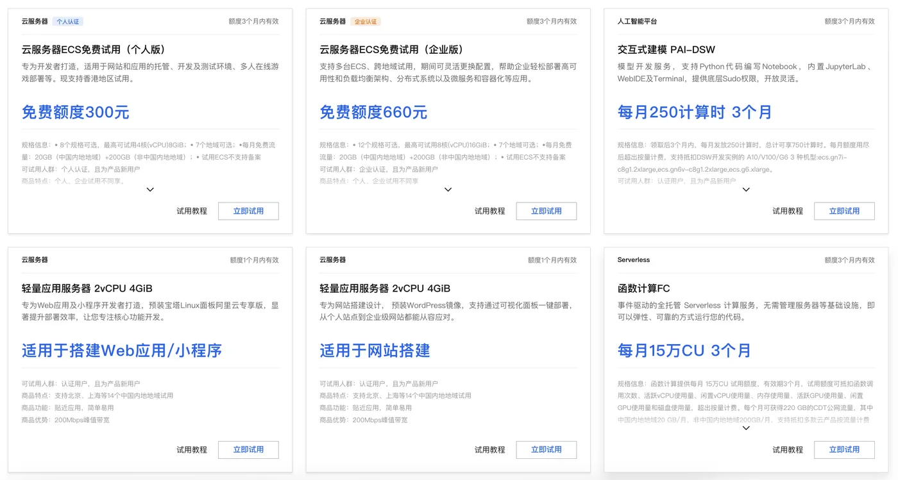Open 试用教程 for 函数计算FC

click(x=787, y=449)
